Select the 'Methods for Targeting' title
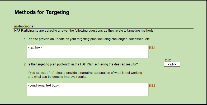 42,12
